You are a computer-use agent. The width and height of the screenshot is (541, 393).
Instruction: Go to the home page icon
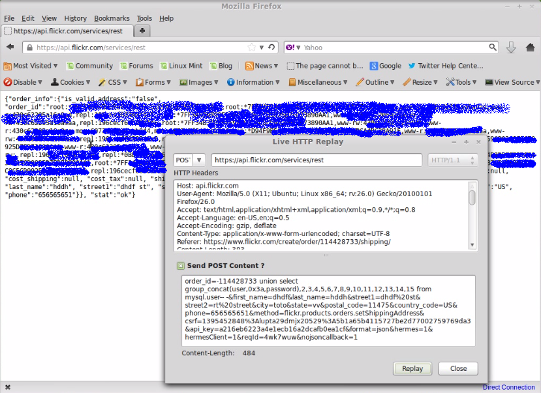[x=530, y=47]
